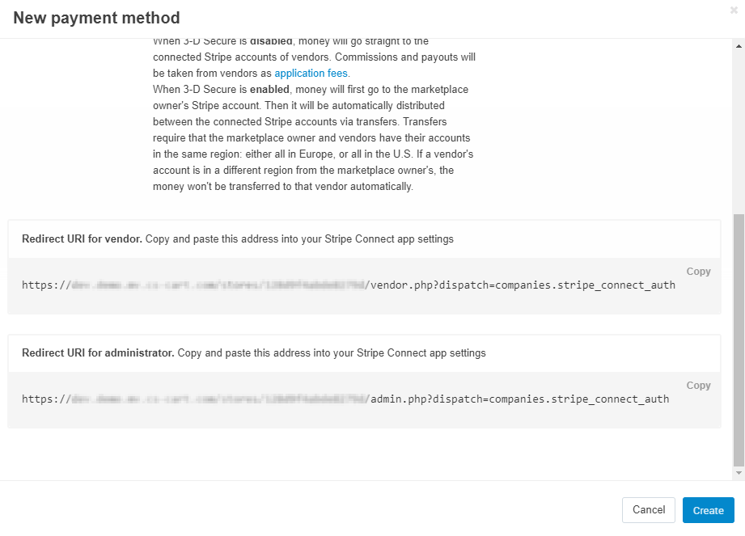Click the bold word disabled in description
The image size is (745, 536).
coord(271,41)
